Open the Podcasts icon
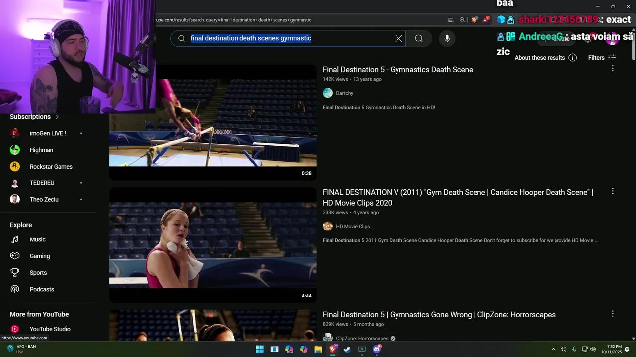This screenshot has height=357, width=636. point(15,289)
